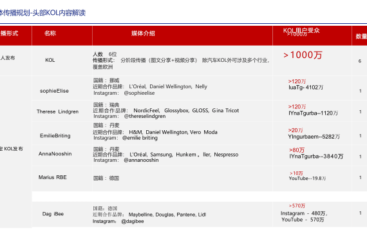Select the >10万 audience value
This screenshot has height=232, width=367.
coord(296,173)
